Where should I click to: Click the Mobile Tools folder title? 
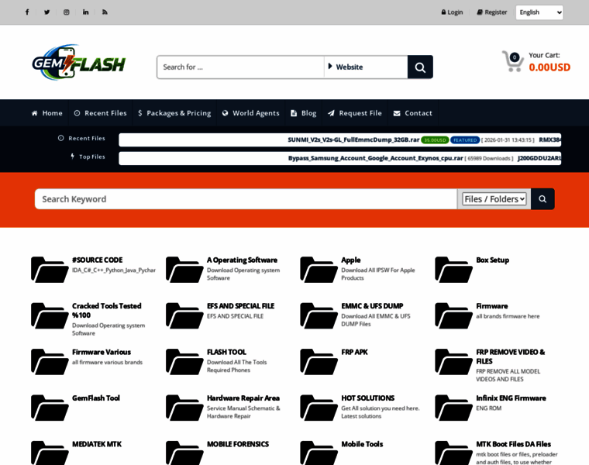coord(362,444)
